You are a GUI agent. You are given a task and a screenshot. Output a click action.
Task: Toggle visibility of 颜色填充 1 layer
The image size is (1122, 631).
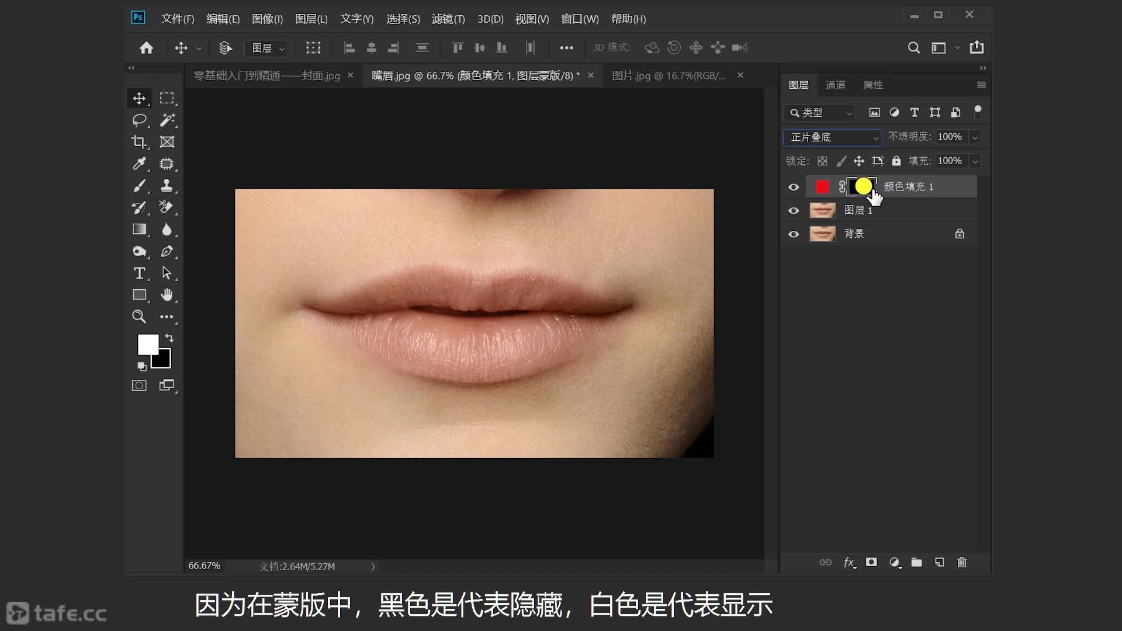pos(794,187)
